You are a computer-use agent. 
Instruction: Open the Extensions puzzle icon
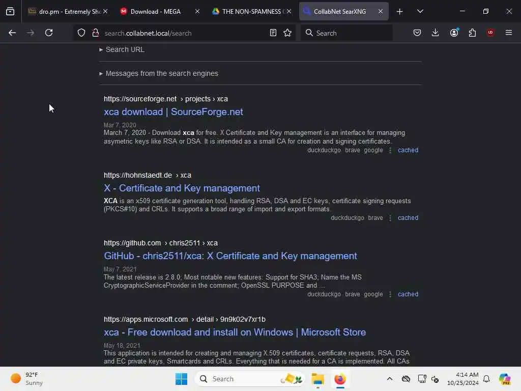(x=472, y=33)
